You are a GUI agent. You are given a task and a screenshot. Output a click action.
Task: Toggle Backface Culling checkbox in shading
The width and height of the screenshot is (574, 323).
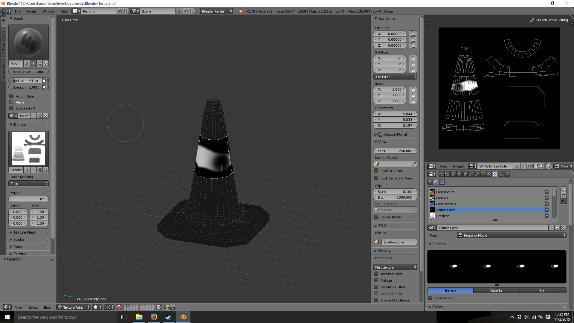[376, 287]
